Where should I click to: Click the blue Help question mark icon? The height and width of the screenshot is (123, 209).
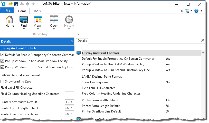(x=196, y=11)
